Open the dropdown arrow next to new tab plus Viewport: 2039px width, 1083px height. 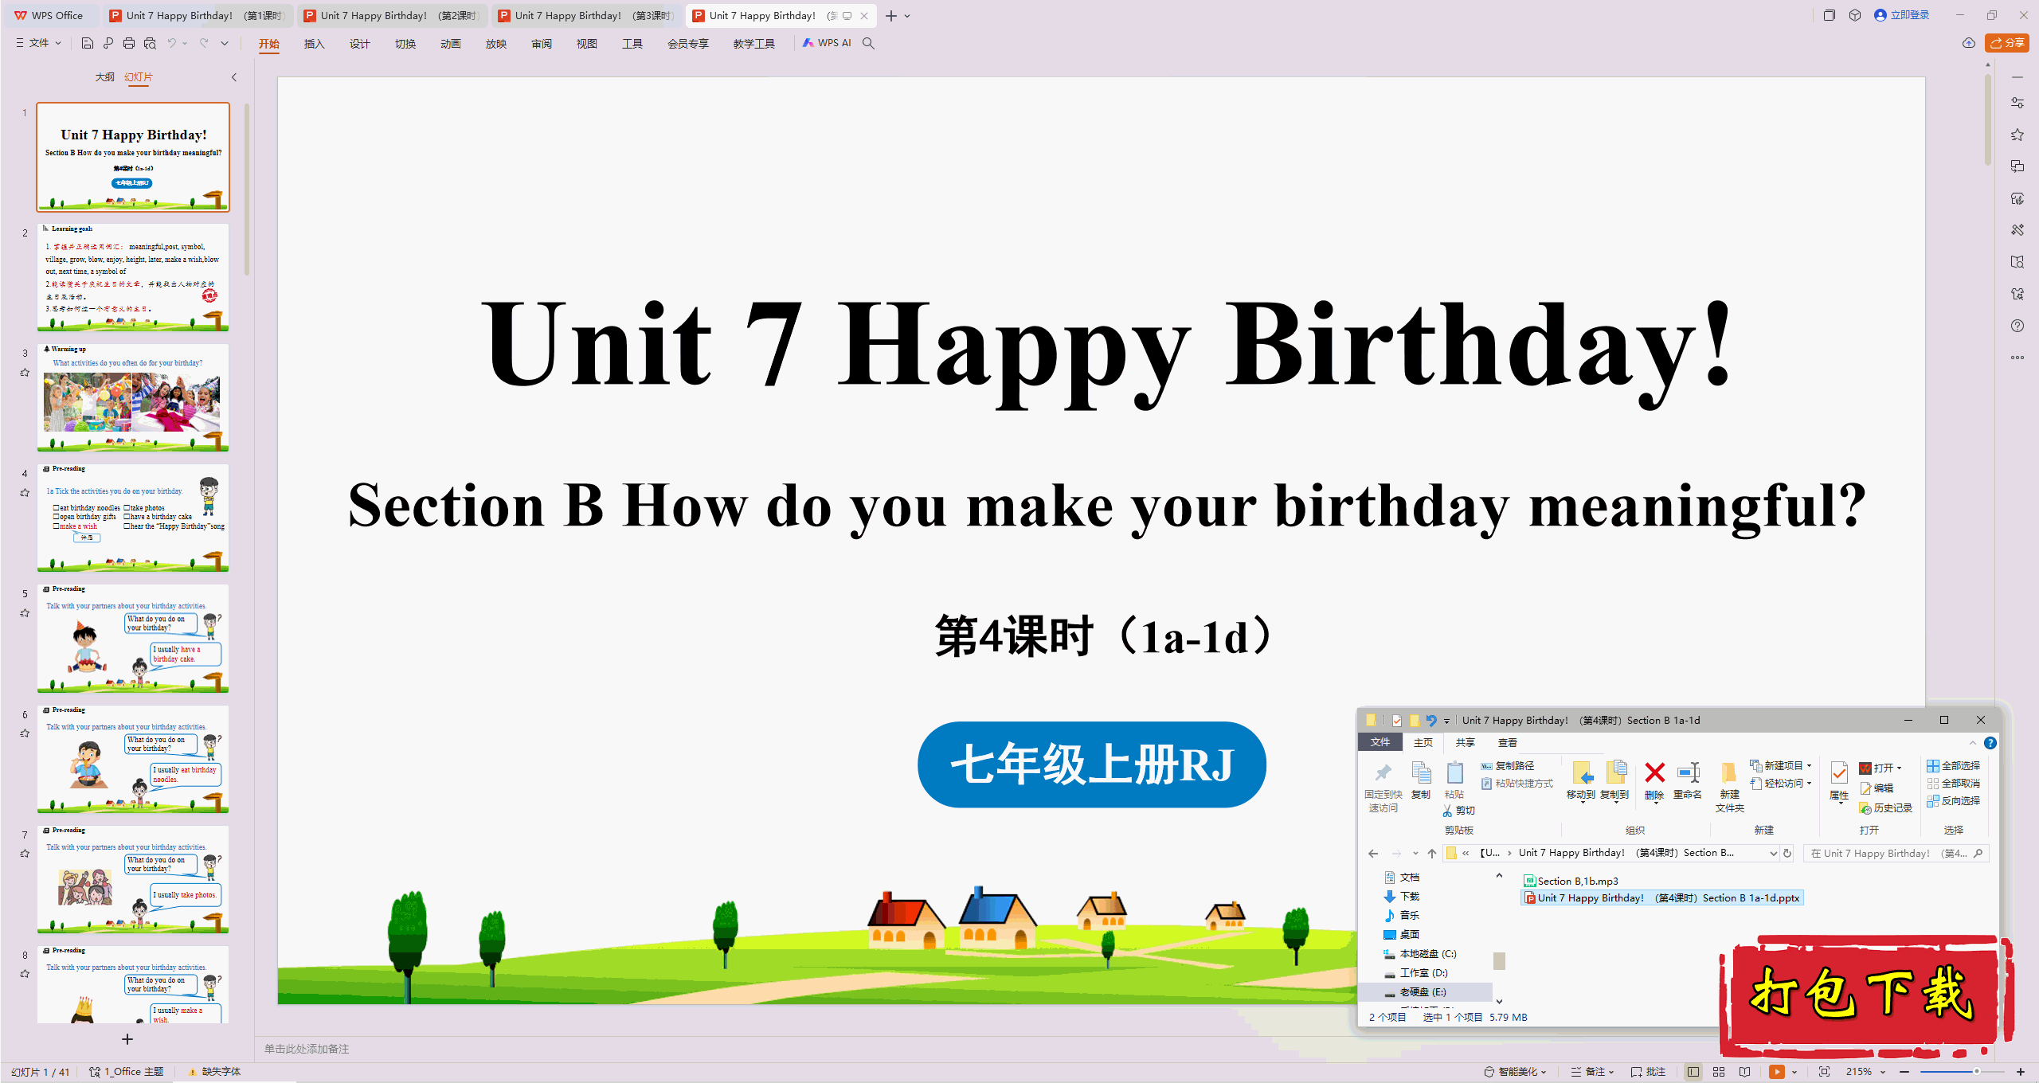(907, 16)
